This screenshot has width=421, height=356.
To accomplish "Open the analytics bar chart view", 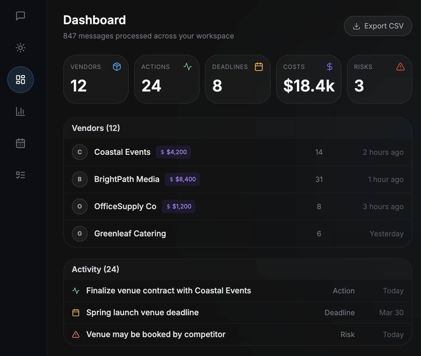I will click(x=20, y=111).
